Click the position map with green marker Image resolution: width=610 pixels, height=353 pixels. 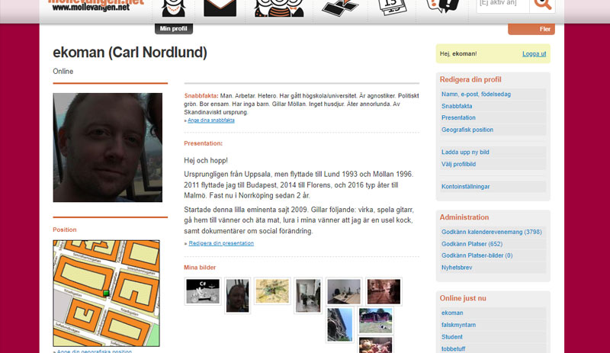(x=106, y=293)
